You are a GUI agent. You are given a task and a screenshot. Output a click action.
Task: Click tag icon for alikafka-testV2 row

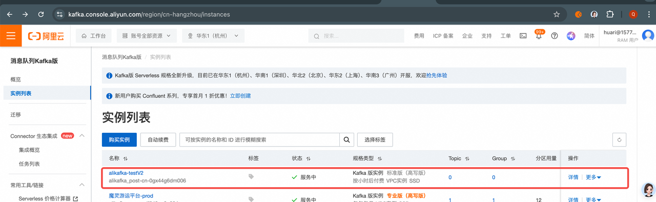coord(251,177)
